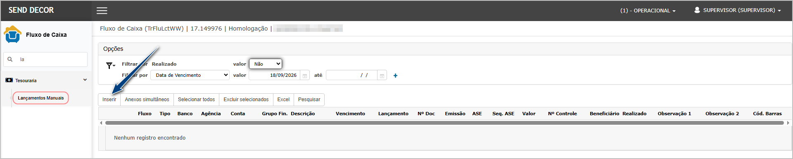The image size is (793, 159).
Task: Click the Opções panel heading
Action: tap(113, 49)
